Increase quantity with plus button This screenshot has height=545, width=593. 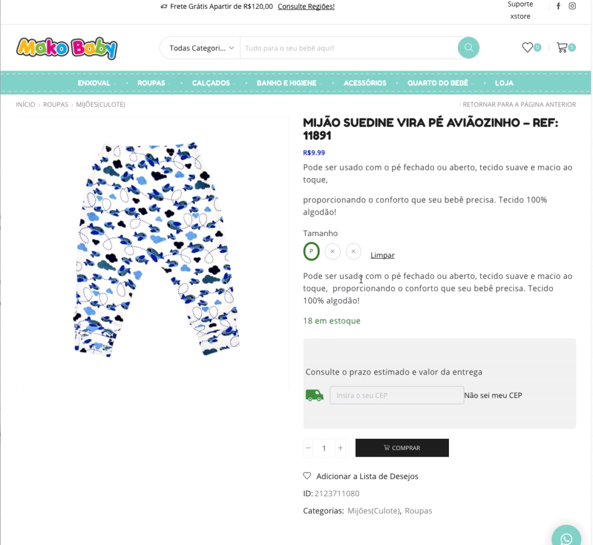pyautogui.click(x=340, y=448)
